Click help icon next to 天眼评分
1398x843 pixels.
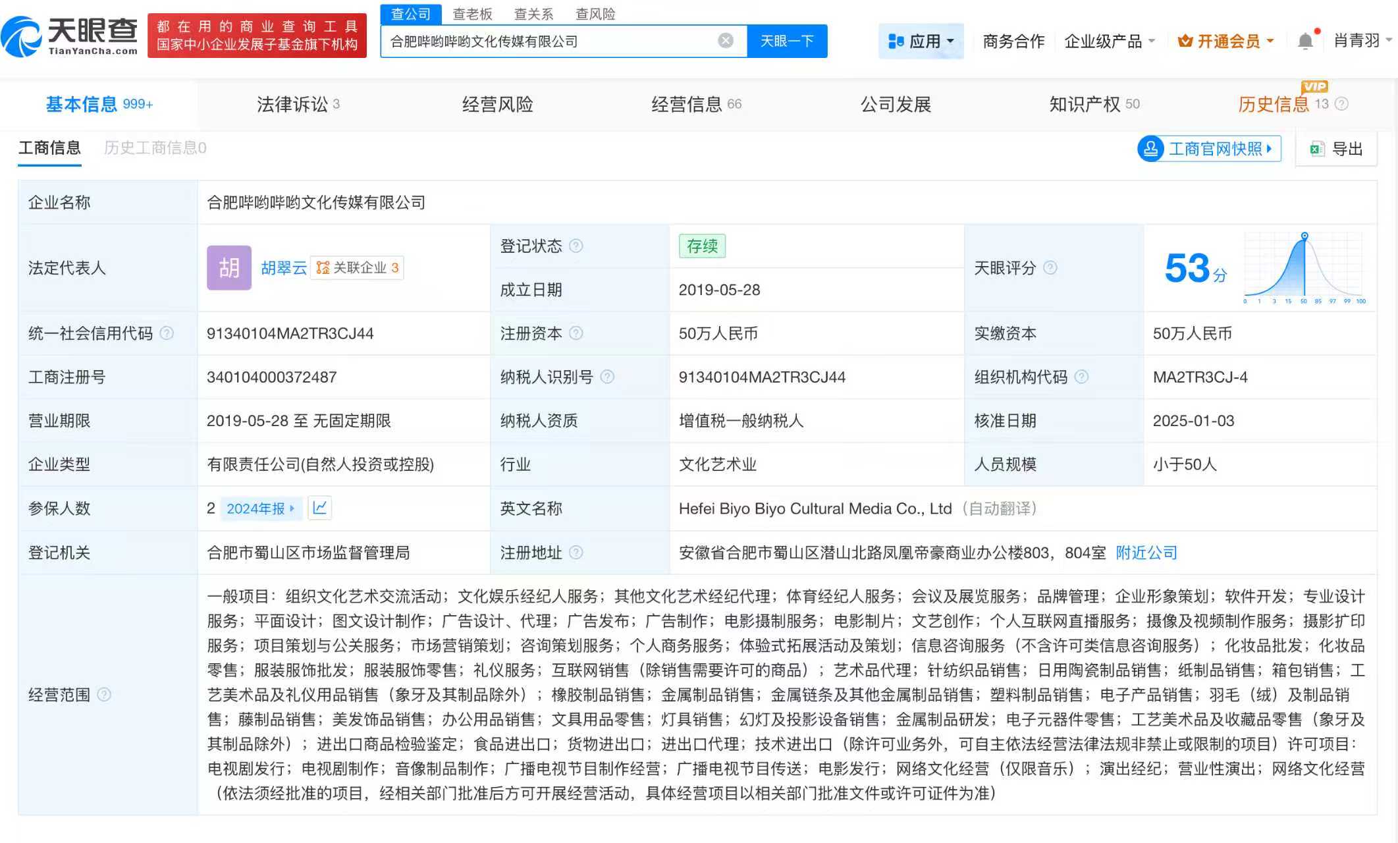coord(1051,267)
